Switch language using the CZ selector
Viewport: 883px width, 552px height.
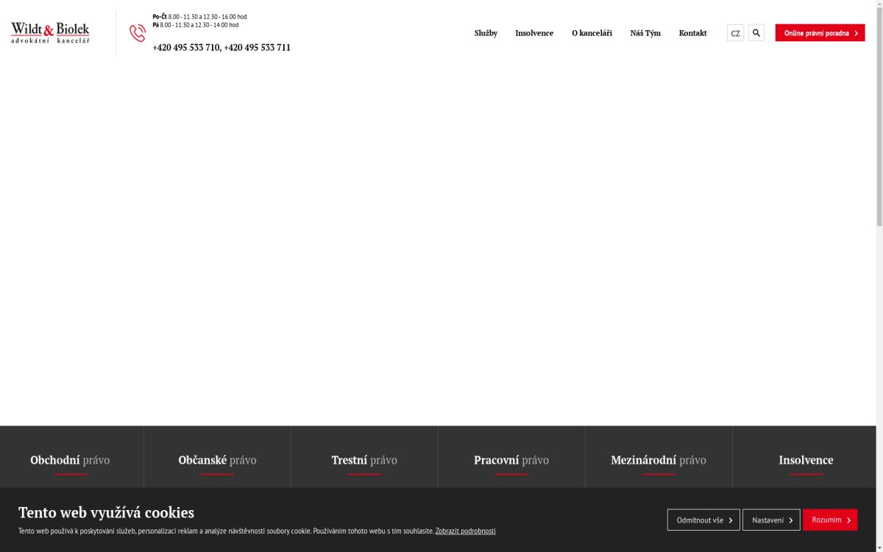coord(735,33)
